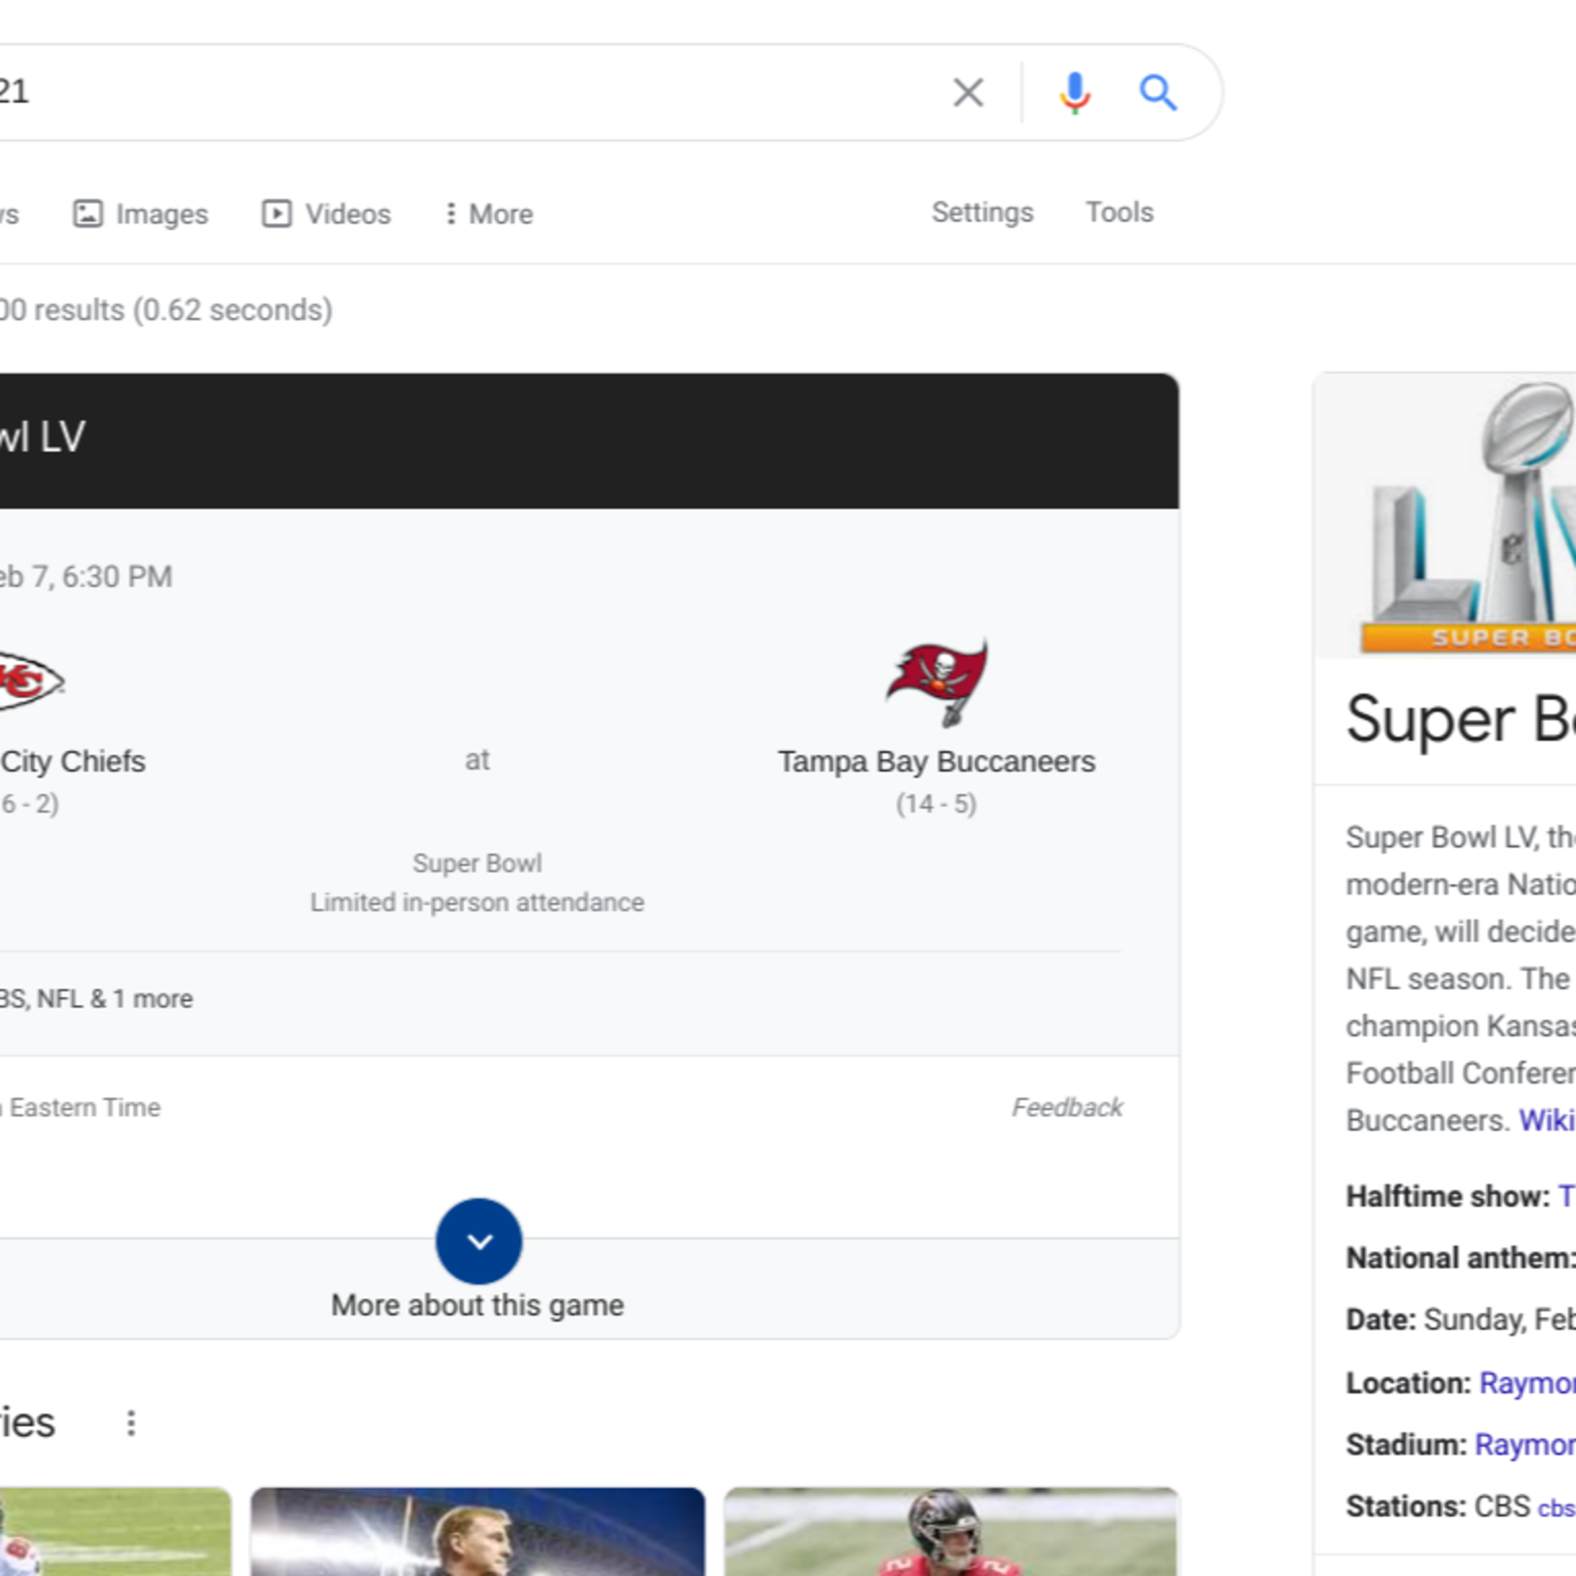Open the middle top story thumbnail
Image resolution: width=1576 pixels, height=1576 pixels.
478,1531
